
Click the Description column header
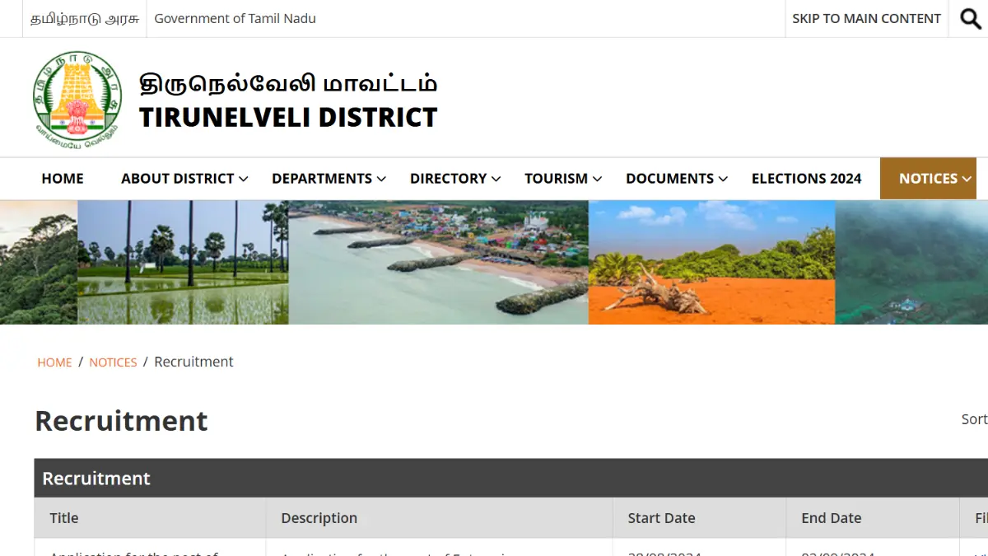(x=319, y=518)
